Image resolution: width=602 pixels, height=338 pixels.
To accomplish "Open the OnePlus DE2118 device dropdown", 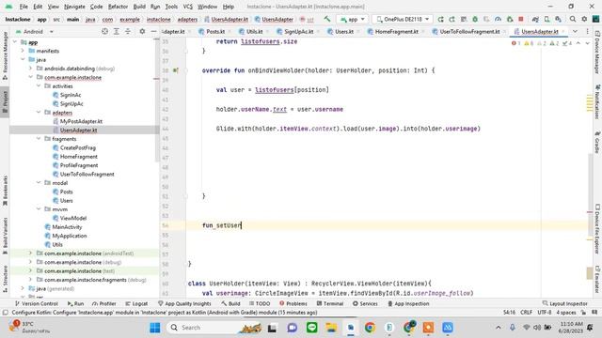I will coord(403,19).
